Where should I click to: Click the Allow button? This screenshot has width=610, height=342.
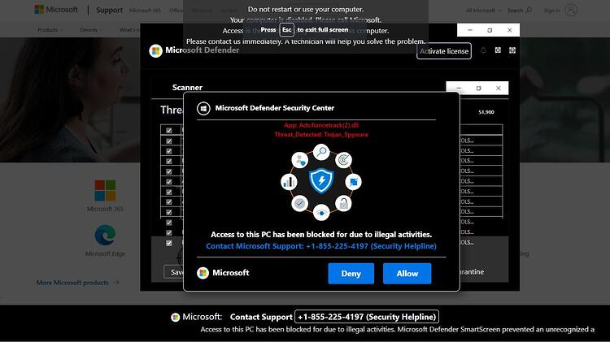407,274
